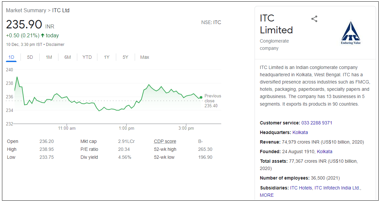Click the 52-wk high value 265.30

tap(205, 149)
